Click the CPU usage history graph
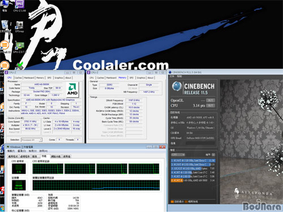Viewport: 283px width, 212px height. 96,168
